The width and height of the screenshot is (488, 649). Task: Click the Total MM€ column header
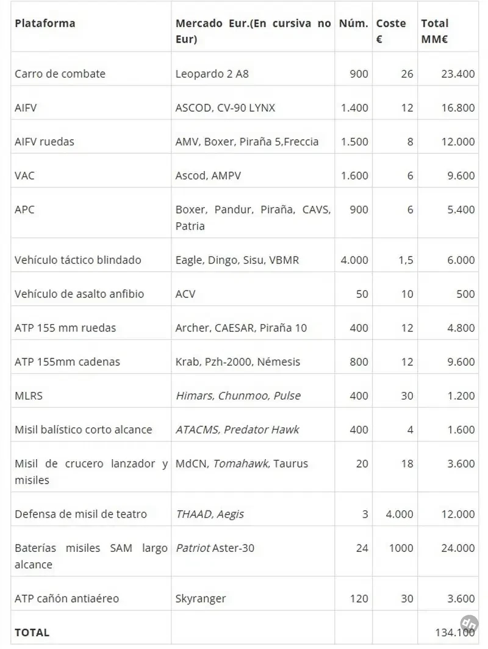[x=435, y=31]
